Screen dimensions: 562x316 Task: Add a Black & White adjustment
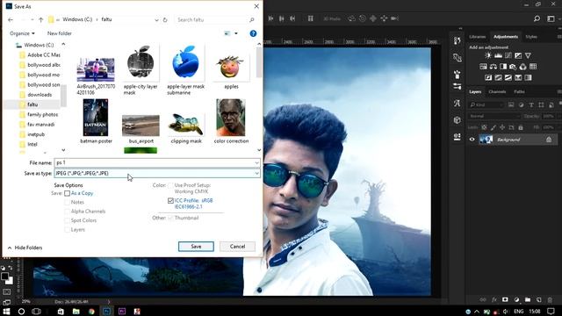pyautogui.click(x=503, y=67)
